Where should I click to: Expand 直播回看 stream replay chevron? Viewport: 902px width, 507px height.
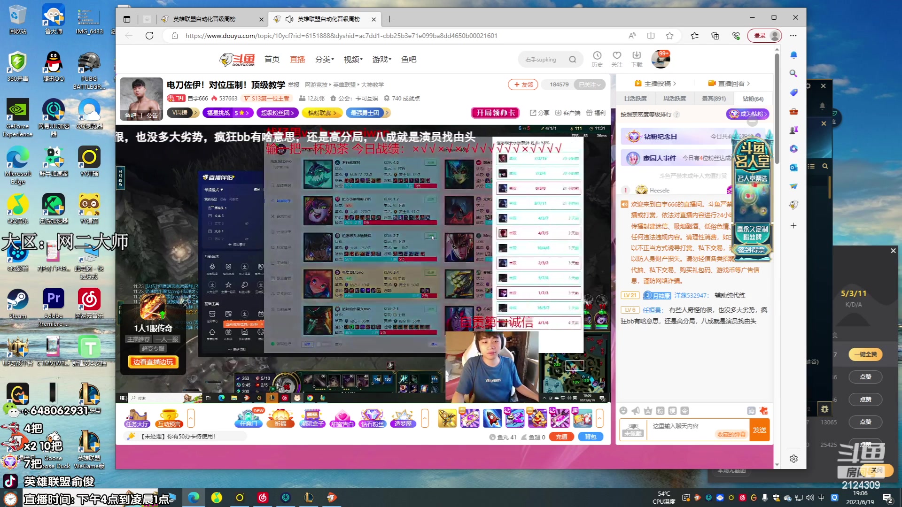[x=748, y=84]
